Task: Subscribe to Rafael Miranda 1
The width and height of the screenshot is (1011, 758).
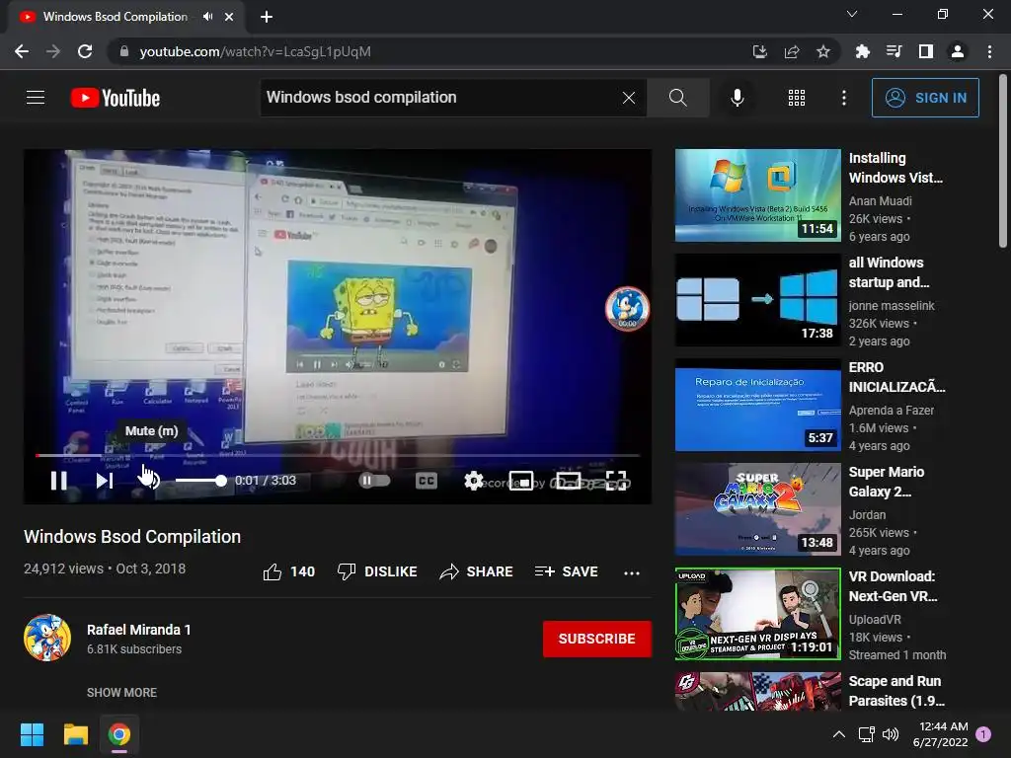Action: tap(596, 639)
